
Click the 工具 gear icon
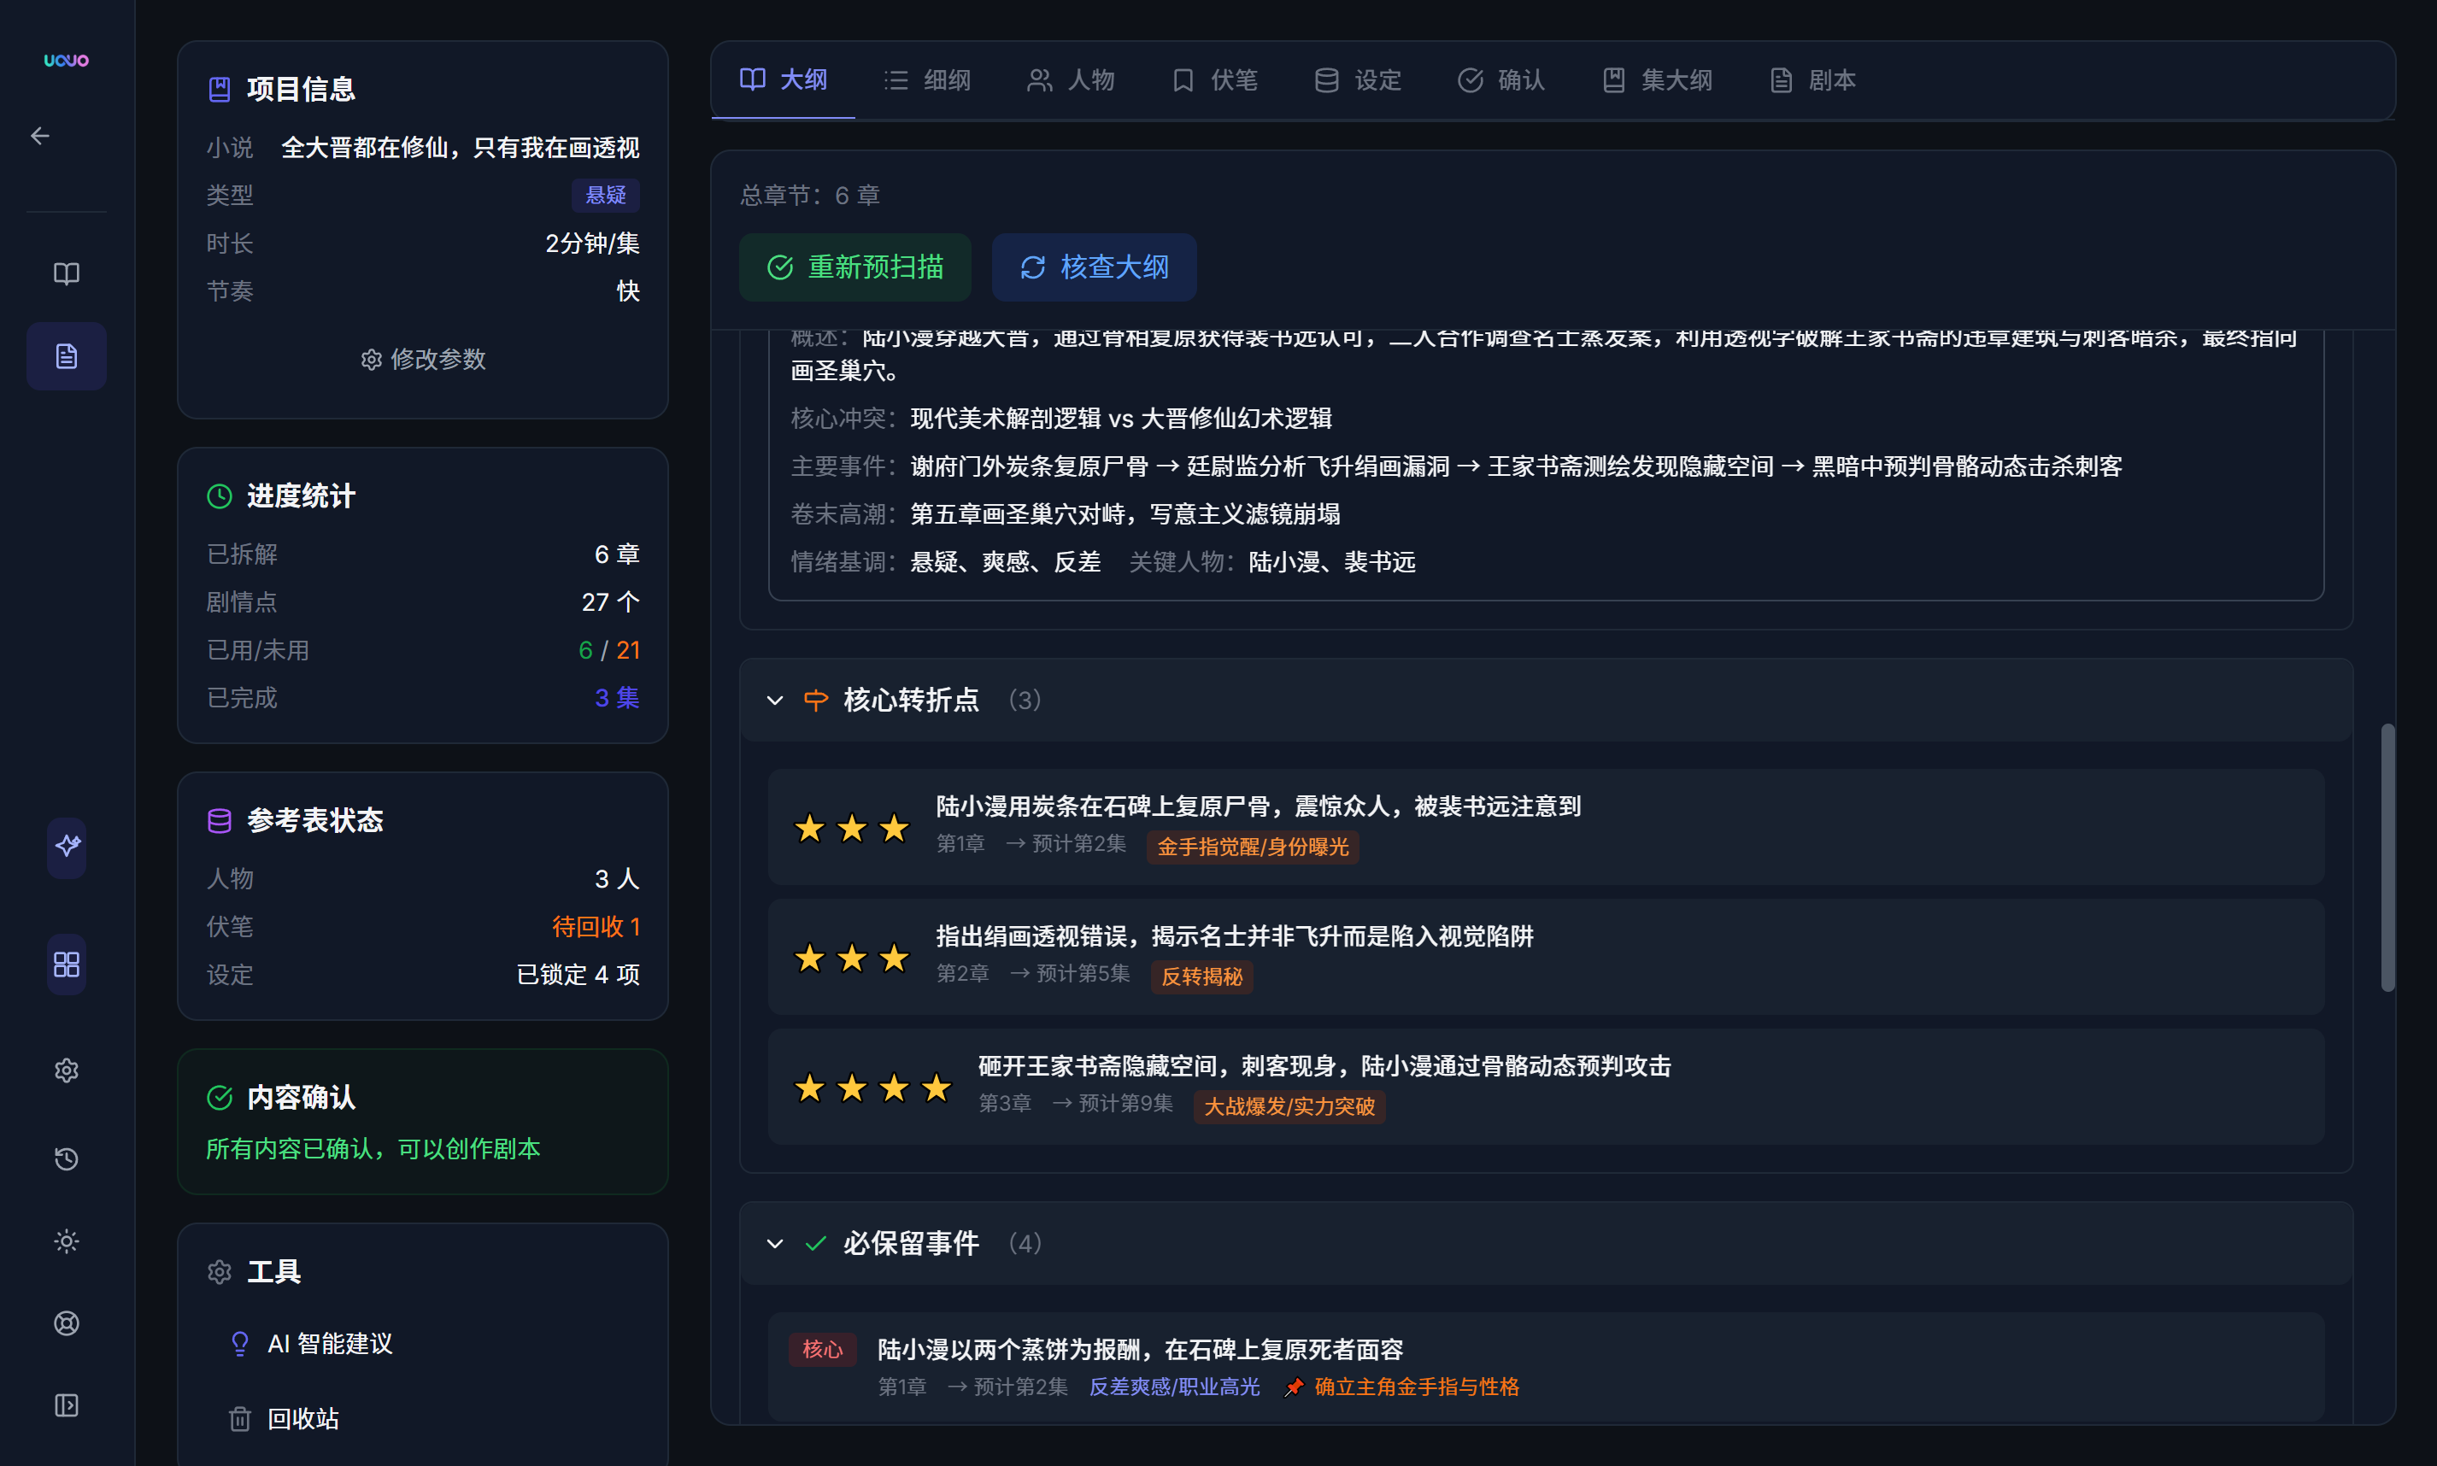[220, 1271]
